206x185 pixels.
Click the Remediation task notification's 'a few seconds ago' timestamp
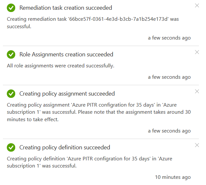(169, 38)
